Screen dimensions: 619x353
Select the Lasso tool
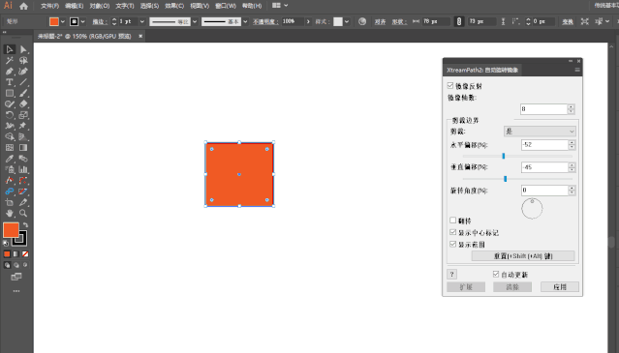[23, 60]
